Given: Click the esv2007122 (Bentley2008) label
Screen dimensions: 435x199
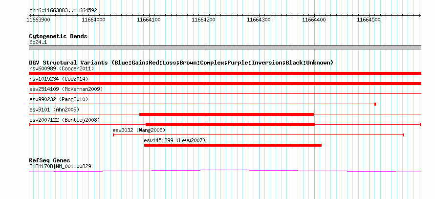Looking at the screenshot, I should click(65, 120).
